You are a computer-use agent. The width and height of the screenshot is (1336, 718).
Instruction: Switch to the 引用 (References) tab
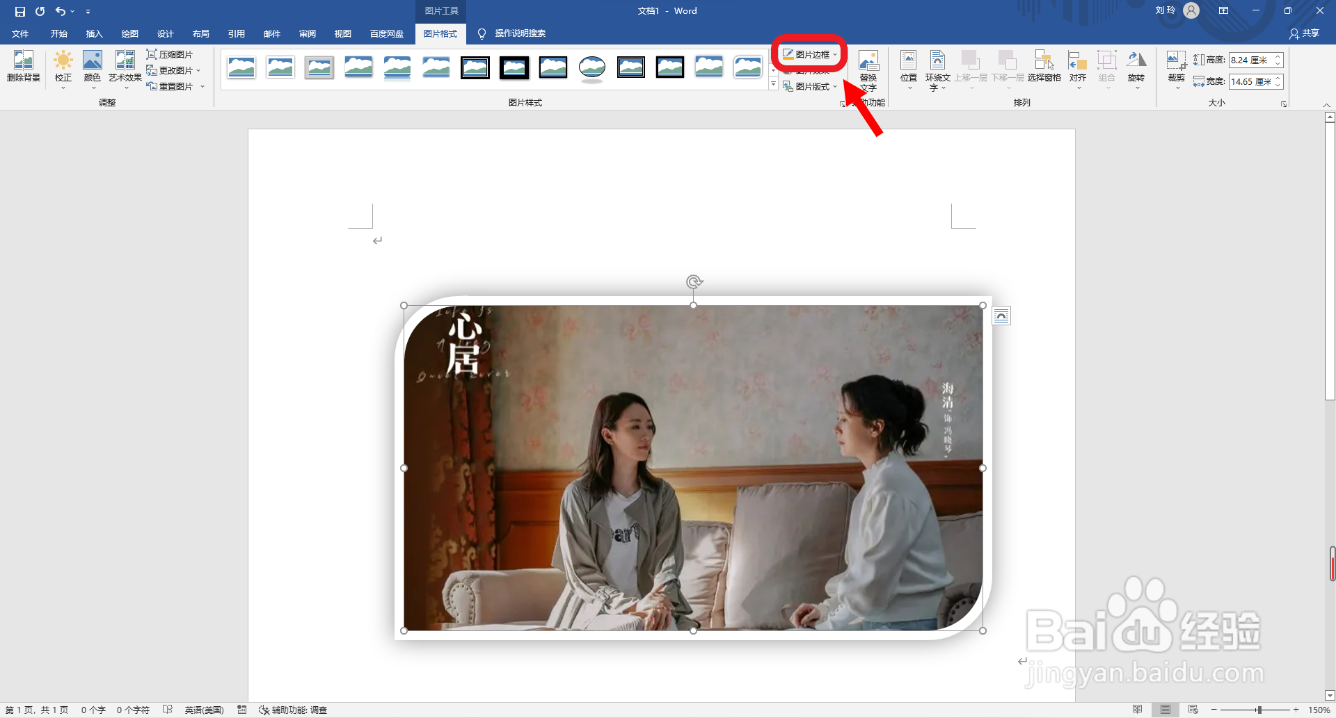coord(236,33)
